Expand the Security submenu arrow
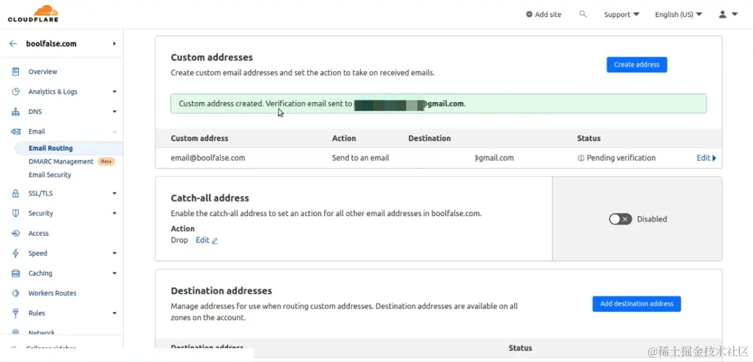 click(x=114, y=213)
